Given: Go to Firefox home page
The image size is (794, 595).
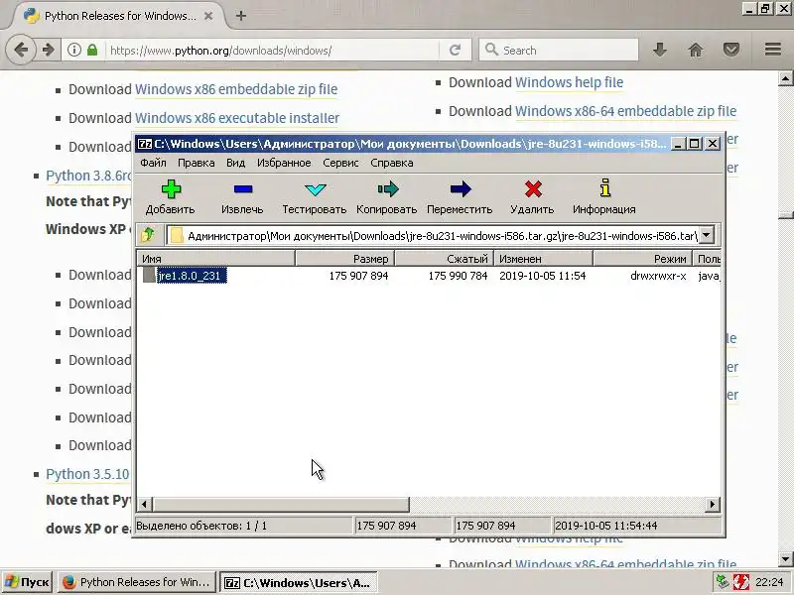Looking at the screenshot, I should coord(696,50).
